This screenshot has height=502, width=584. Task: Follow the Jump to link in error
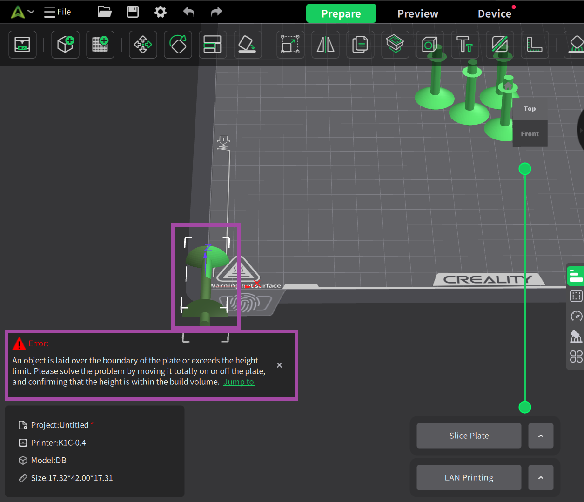239,382
